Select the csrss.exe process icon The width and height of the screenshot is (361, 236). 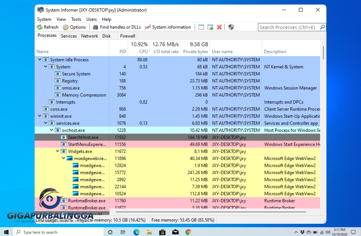tap(45, 109)
